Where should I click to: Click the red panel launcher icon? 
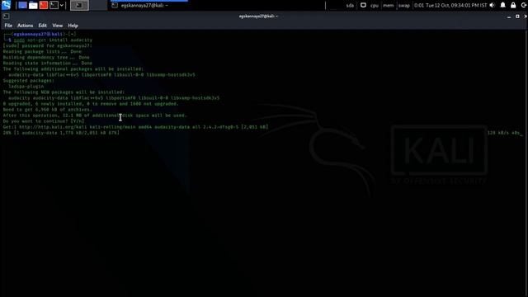coord(44,5)
